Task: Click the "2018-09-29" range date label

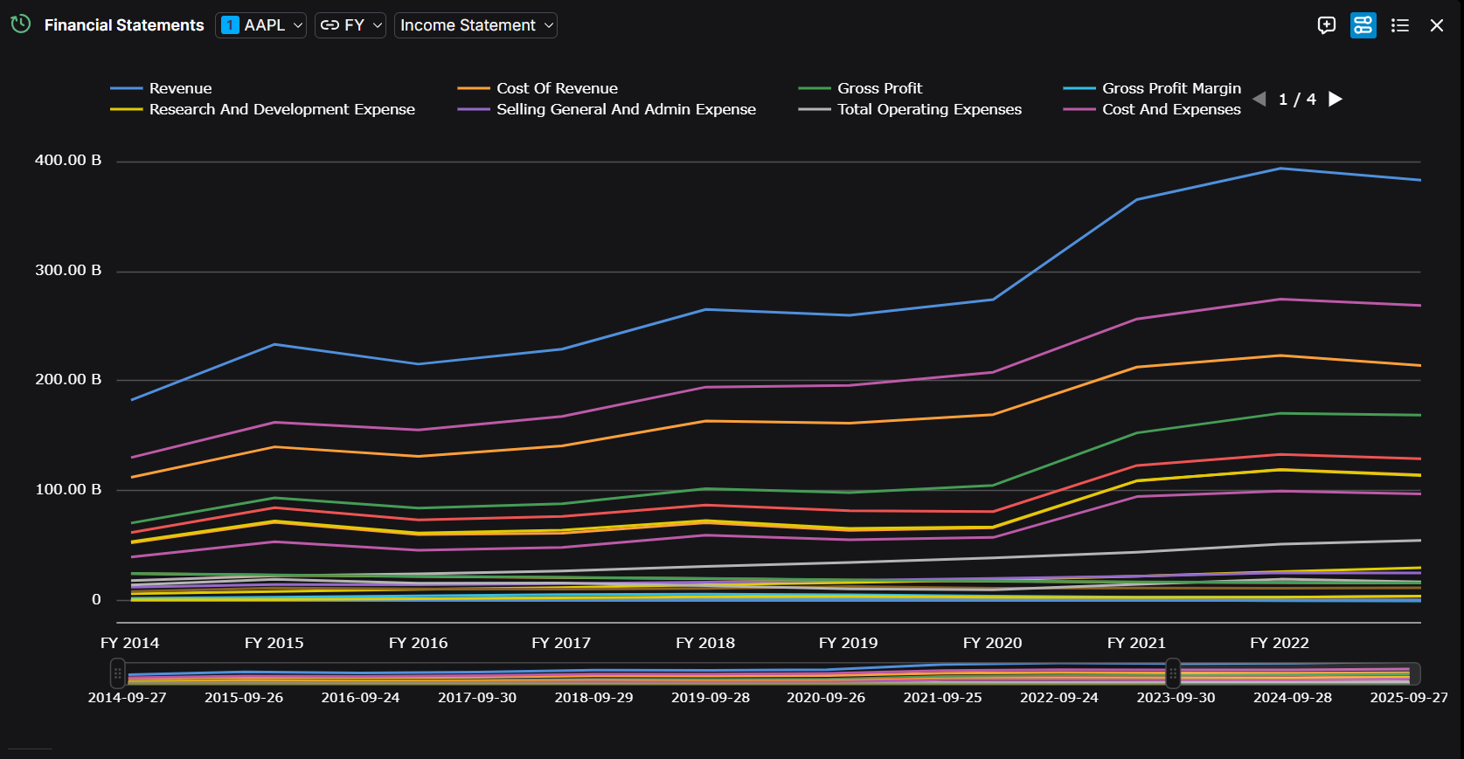Action: (x=594, y=698)
